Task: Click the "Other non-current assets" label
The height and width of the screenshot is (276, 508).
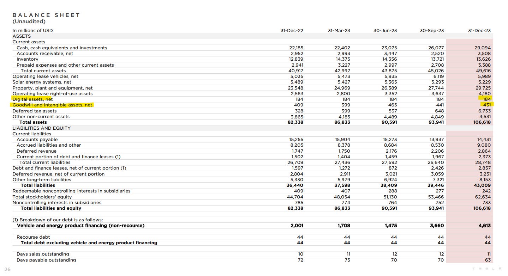Action: point(41,117)
